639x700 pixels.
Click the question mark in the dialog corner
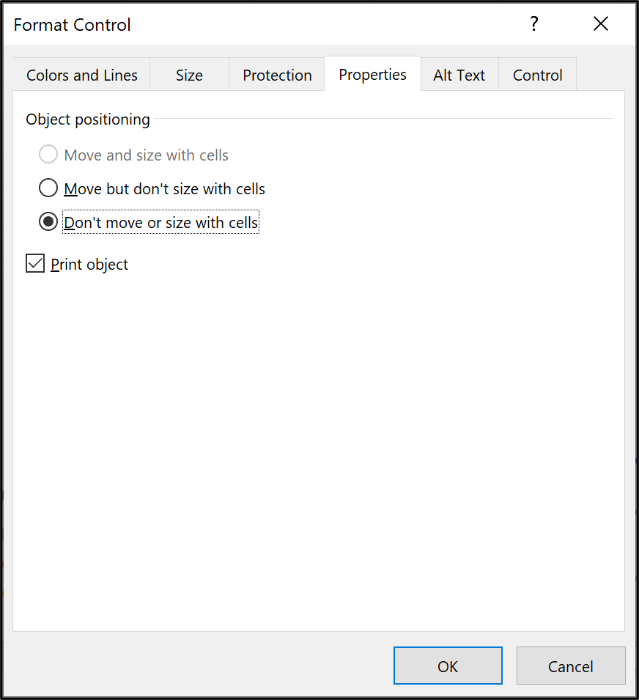534,23
